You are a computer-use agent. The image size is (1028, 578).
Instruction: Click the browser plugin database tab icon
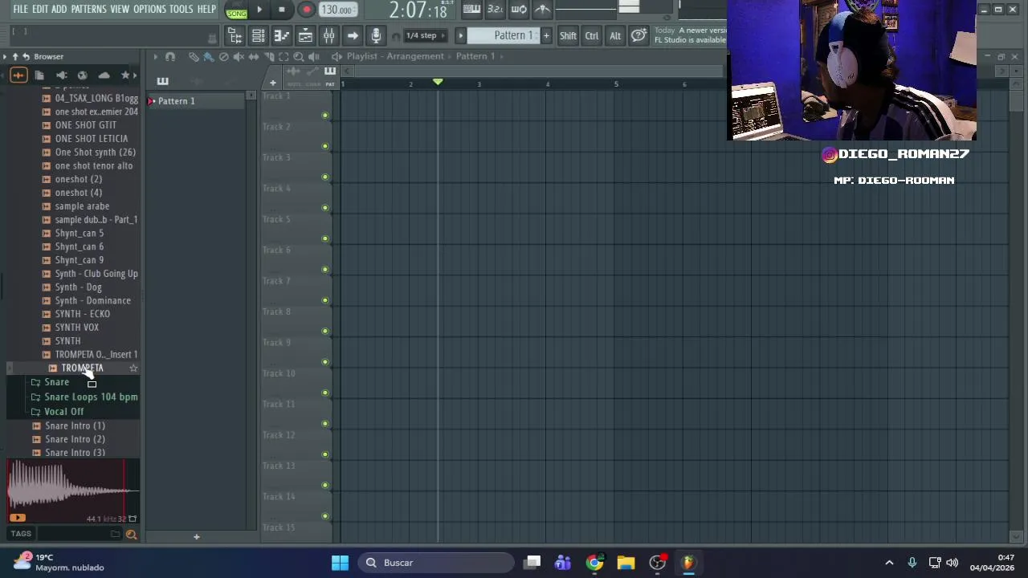[61, 75]
